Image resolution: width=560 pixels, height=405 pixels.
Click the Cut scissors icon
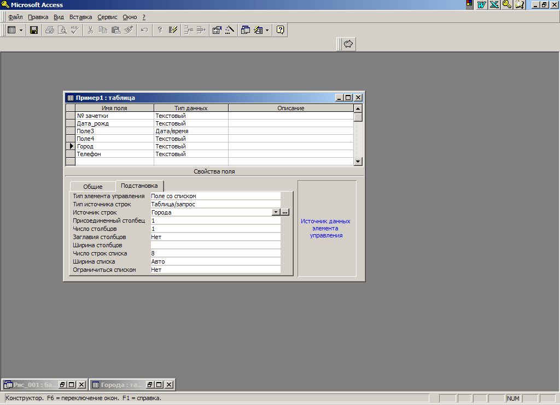pyautogui.click(x=90, y=31)
